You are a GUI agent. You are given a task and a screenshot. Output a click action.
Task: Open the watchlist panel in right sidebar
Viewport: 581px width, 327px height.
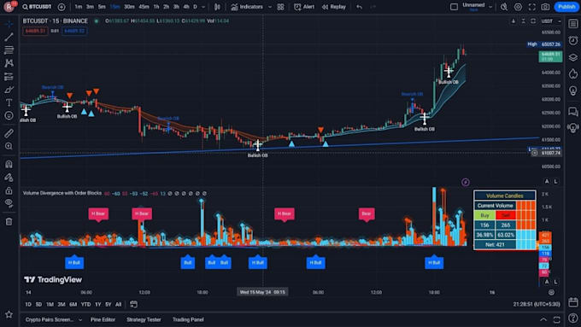573,24
